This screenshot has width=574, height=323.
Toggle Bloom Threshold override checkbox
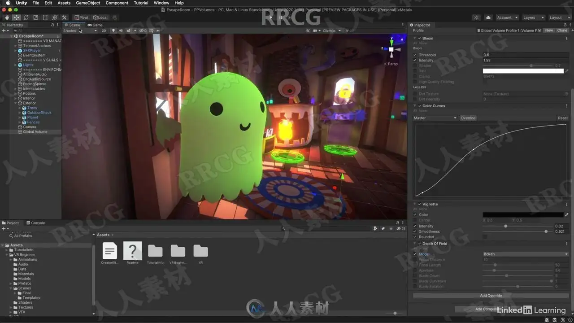point(415,55)
